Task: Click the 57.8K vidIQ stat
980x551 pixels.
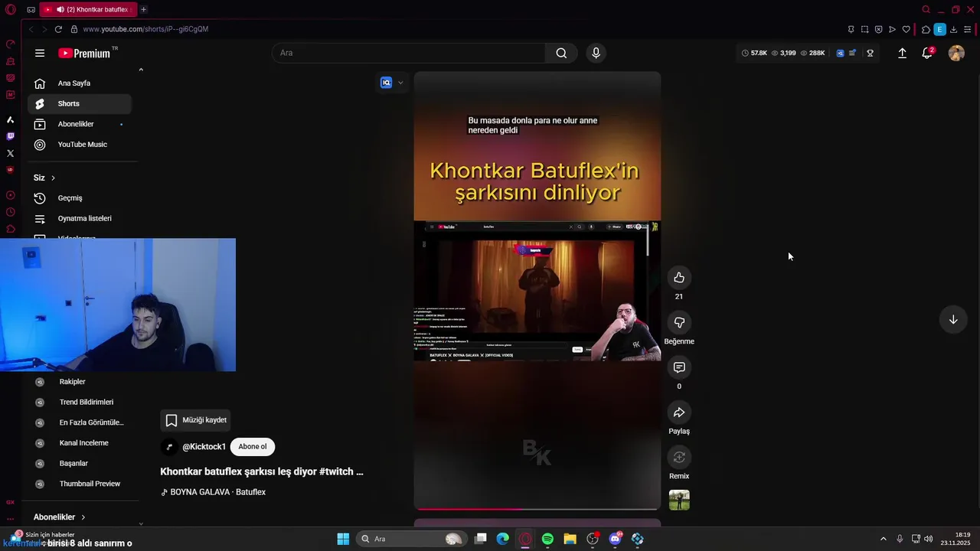Action: click(x=754, y=53)
